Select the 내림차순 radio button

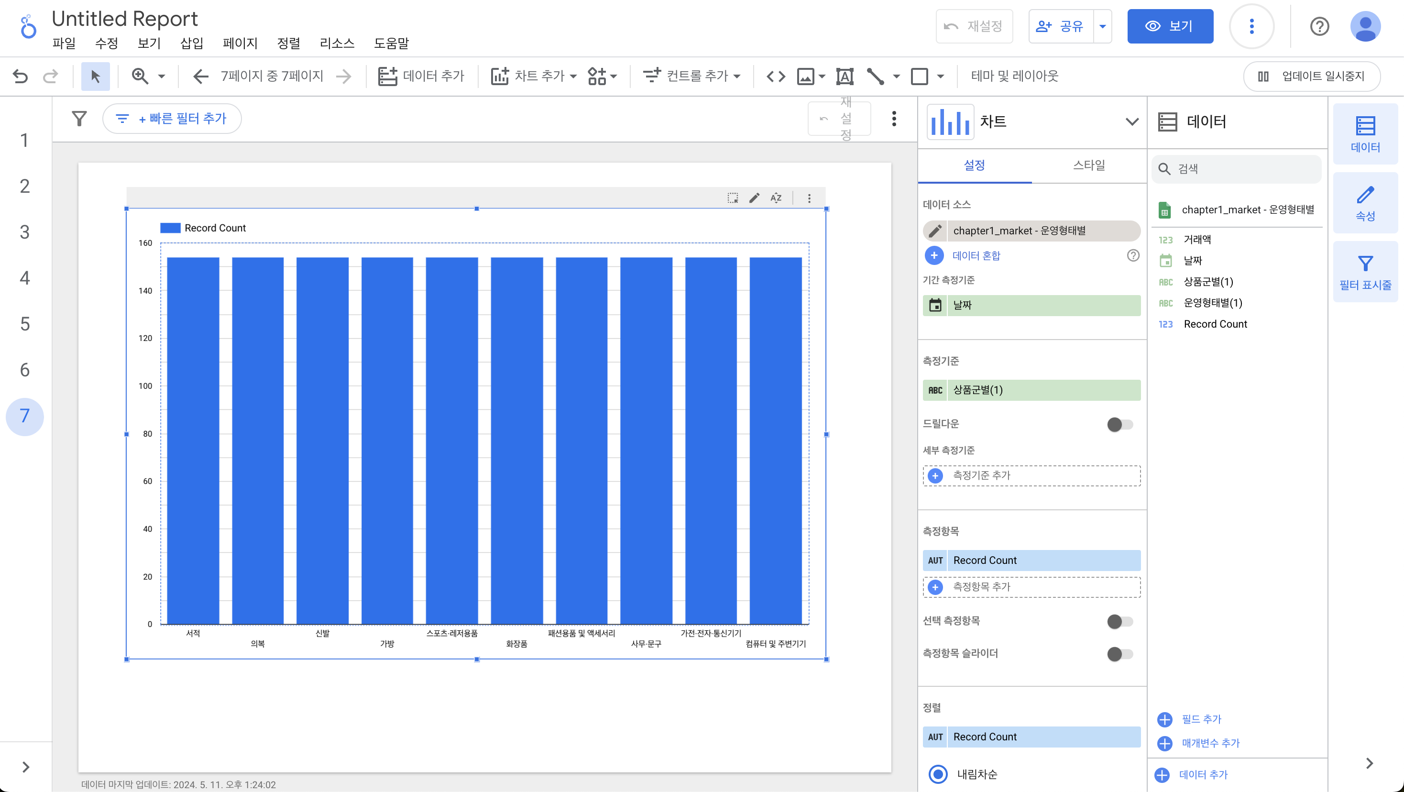point(937,773)
